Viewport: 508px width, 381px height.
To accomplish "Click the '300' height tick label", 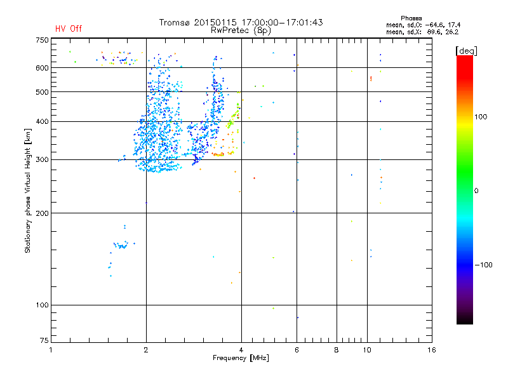I will pyautogui.click(x=42, y=160).
